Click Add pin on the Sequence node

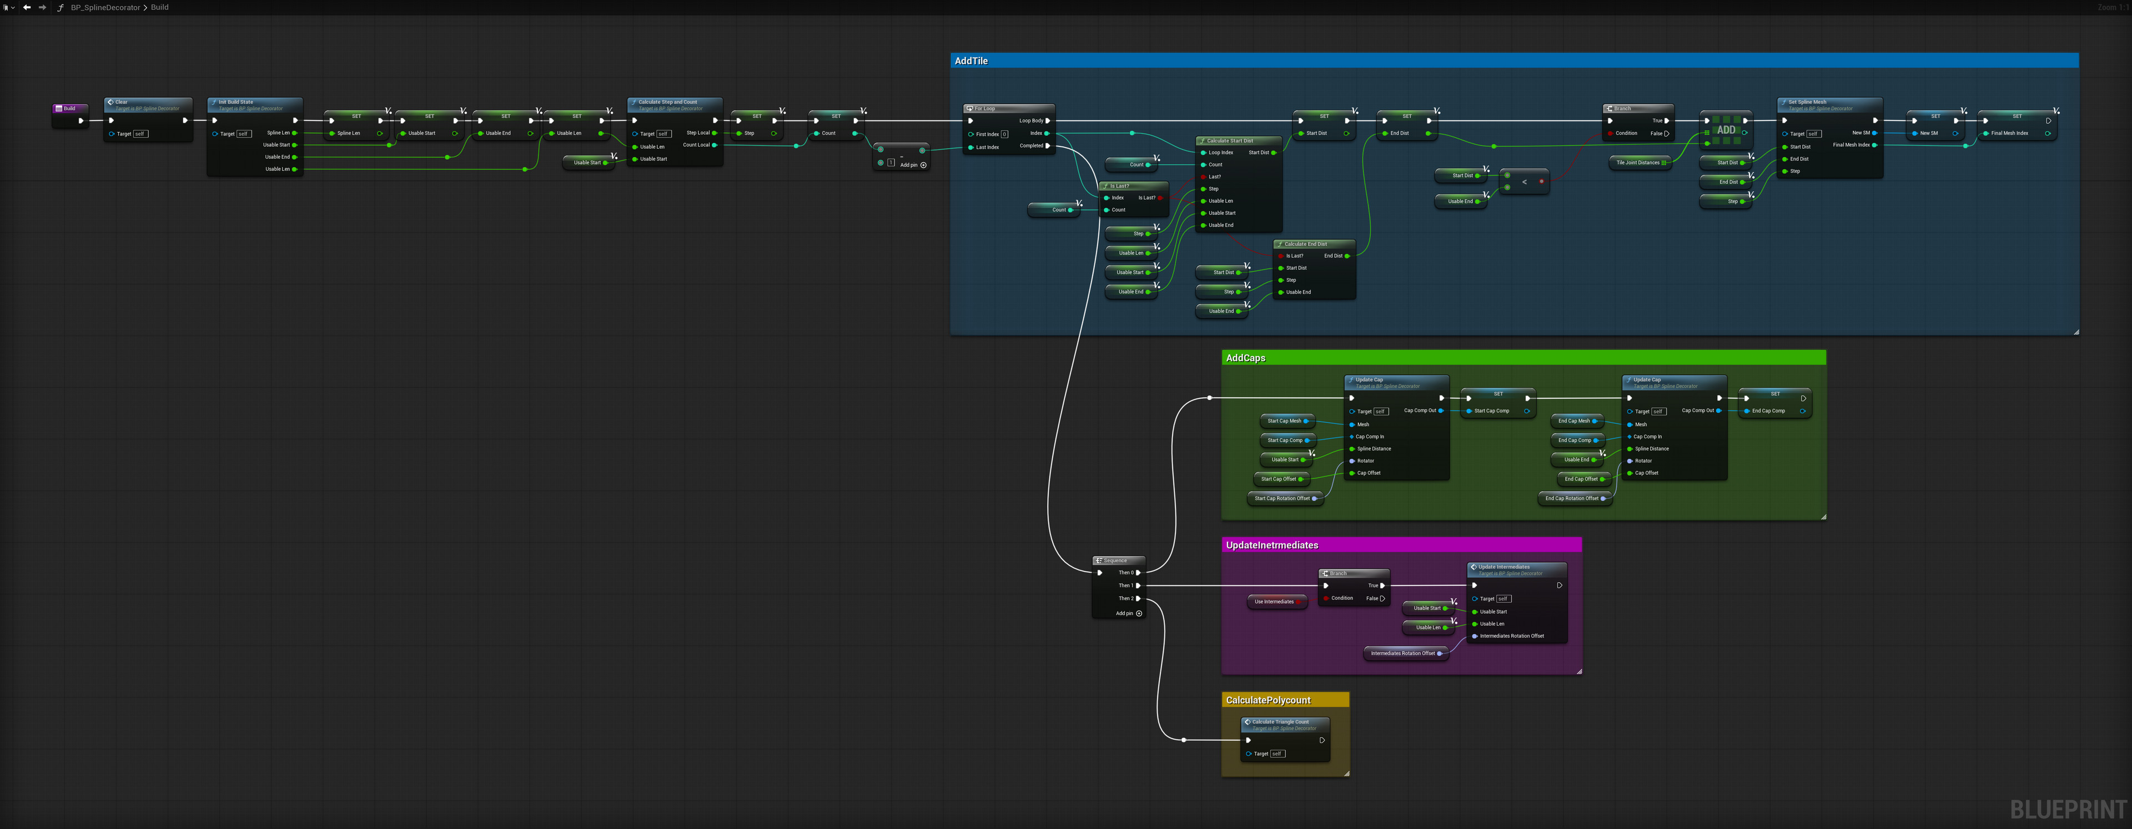(x=1140, y=613)
